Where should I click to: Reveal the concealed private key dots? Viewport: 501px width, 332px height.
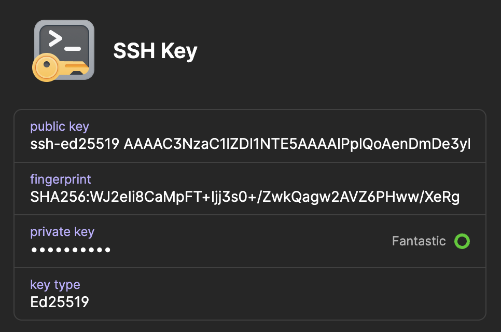click(x=71, y=250)
